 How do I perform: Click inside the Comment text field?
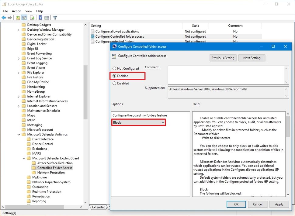click(x=227, y=74)
